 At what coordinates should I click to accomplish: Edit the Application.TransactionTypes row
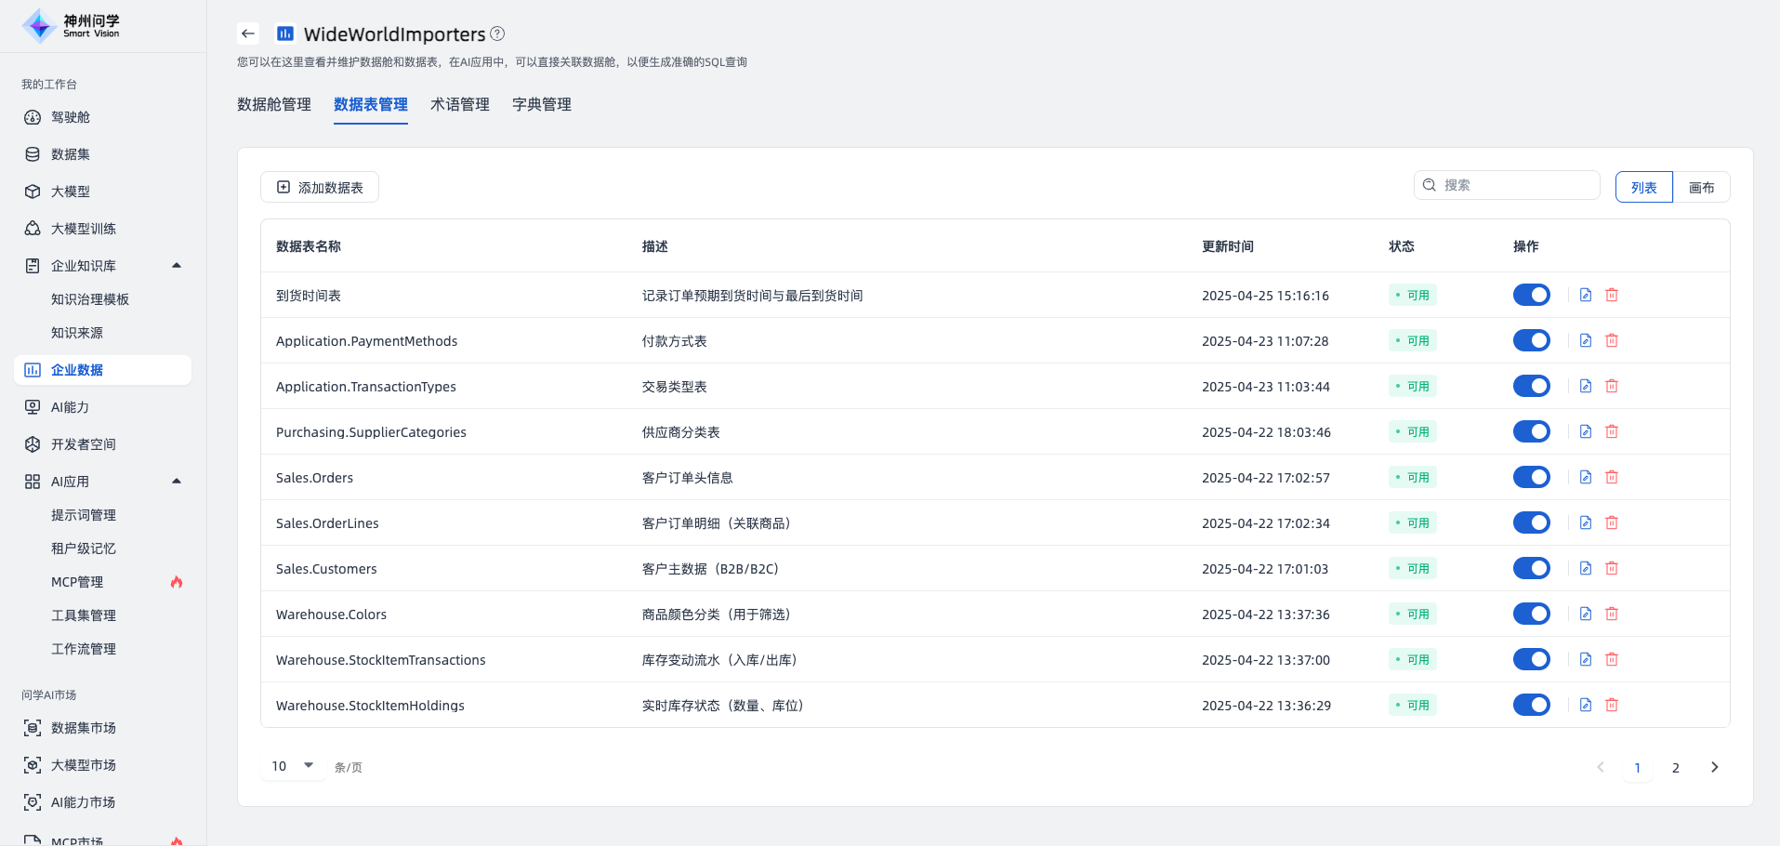click(1586, 386)
